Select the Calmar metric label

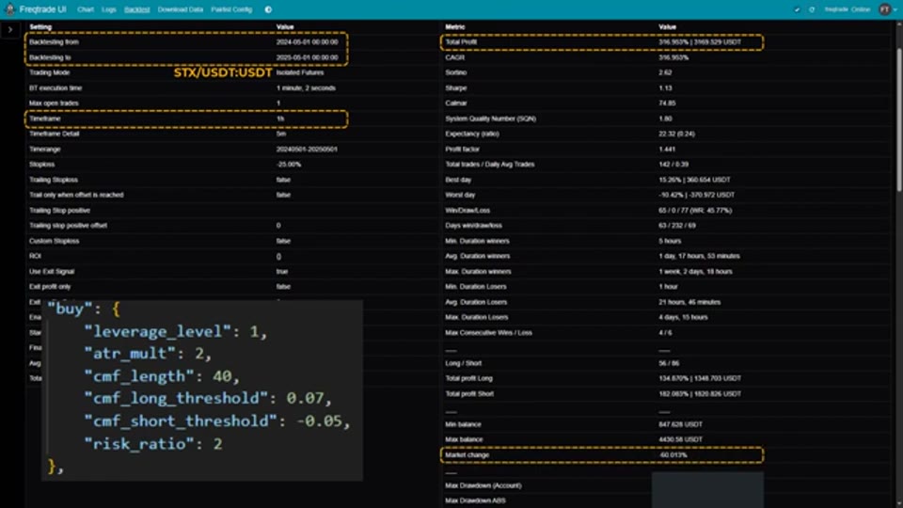tap(455, 103)
